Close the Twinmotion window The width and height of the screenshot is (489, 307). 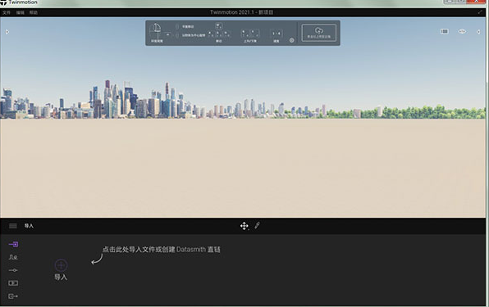476,2
